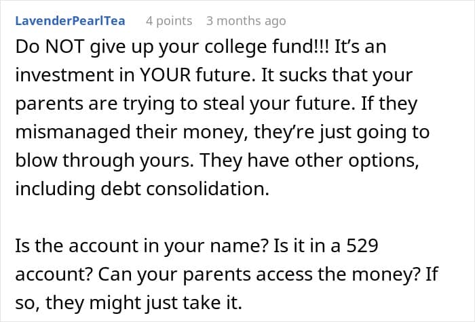This screenshot has width=475, height=322.
Task: Click the capitalized word "YOUR" in comment
Action: (x=166, y=75)
